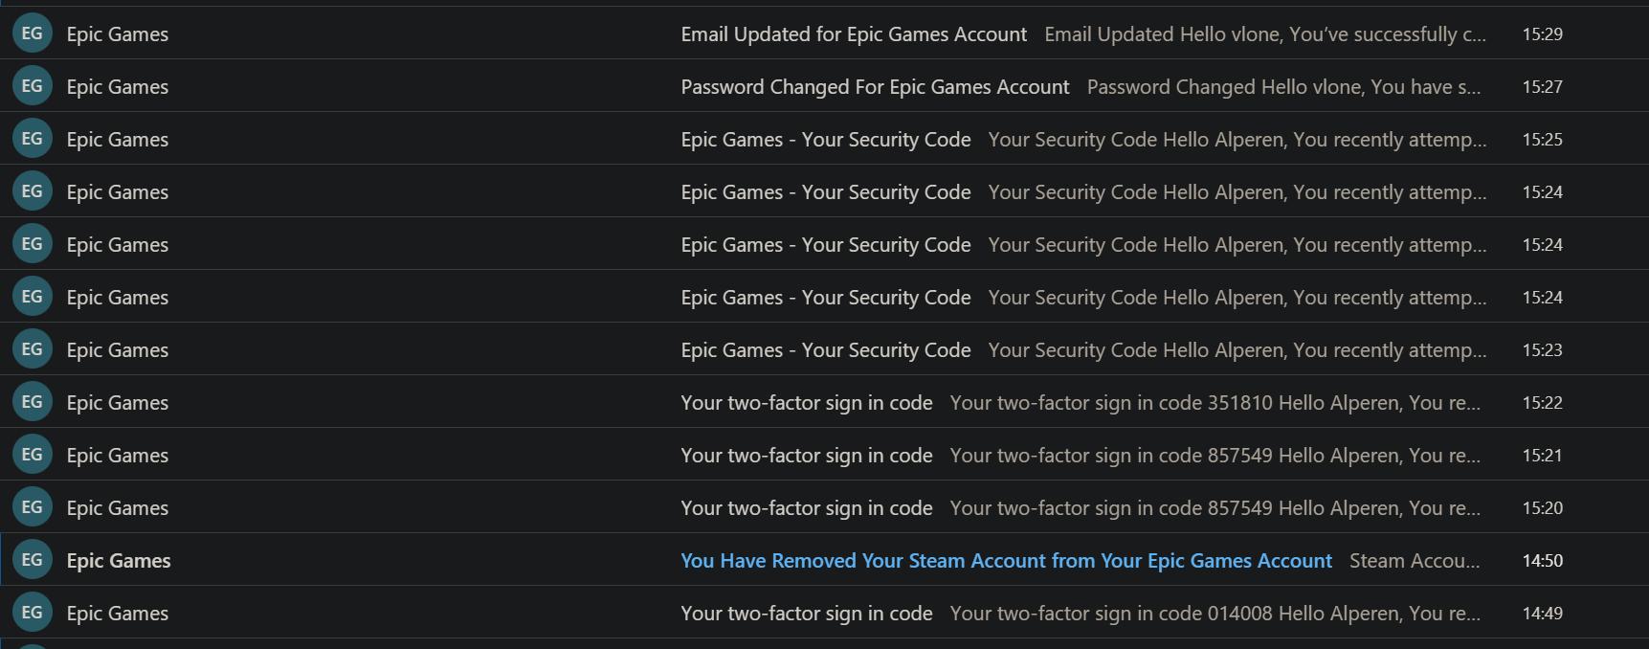This screenshot has height=649, width=1649.
Task: Select EG avatar of 15:23 Security Code email
Action: 32,349
